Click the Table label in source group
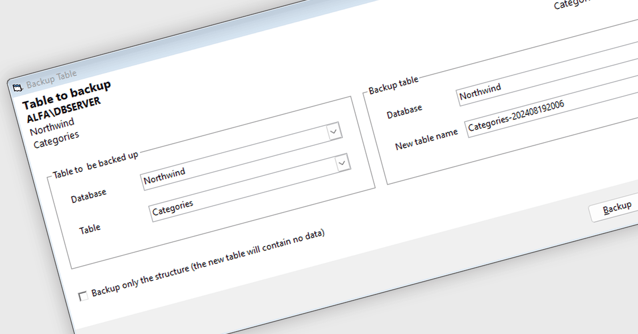Viewport: 638px width, 334px height. 90,230
